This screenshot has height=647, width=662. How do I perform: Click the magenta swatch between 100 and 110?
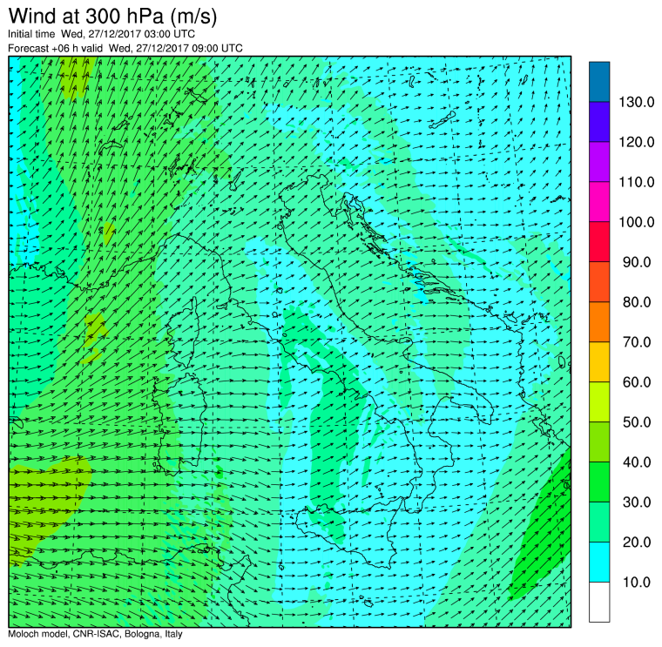[599, 202]
